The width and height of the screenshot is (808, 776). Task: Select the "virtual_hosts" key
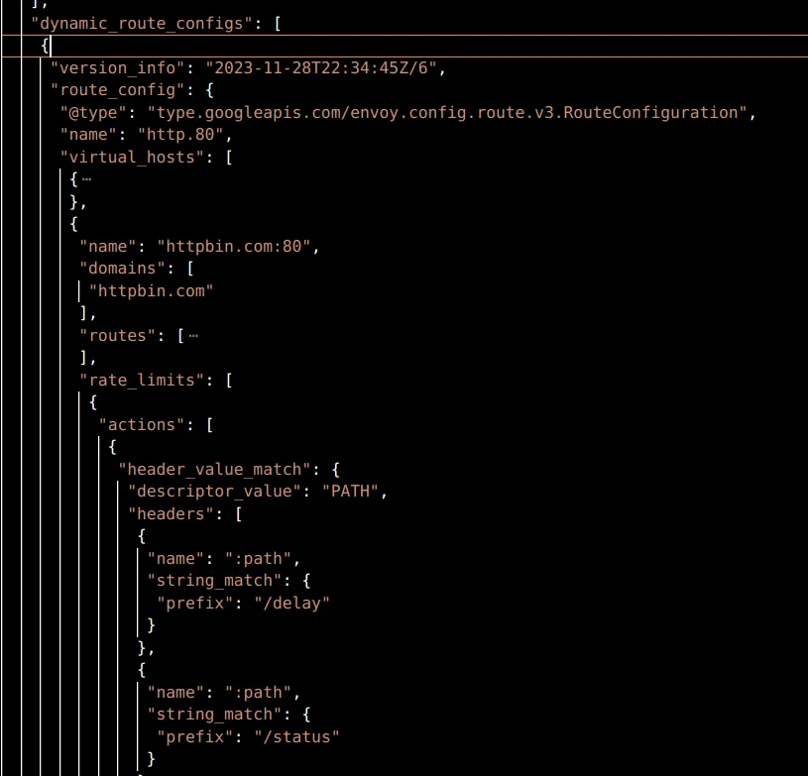point(128,157)
